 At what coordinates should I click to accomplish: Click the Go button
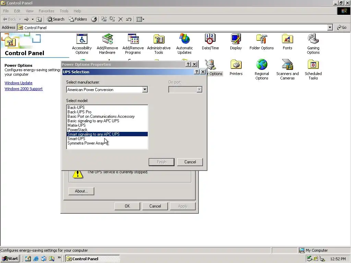(342, 27)
